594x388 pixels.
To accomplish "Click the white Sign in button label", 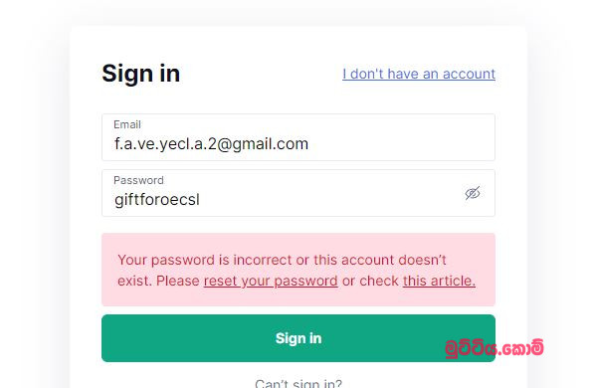I will 298,338.
